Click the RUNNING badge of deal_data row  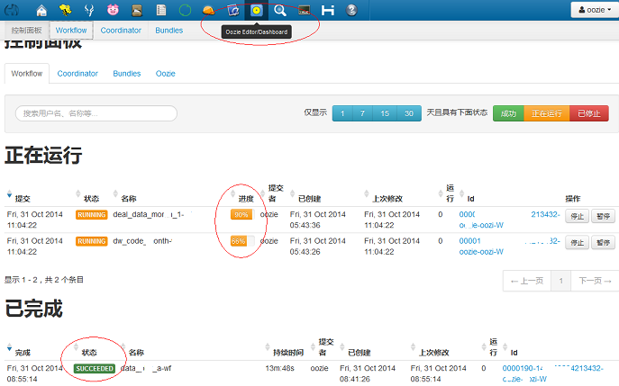(x=92, y=214)
